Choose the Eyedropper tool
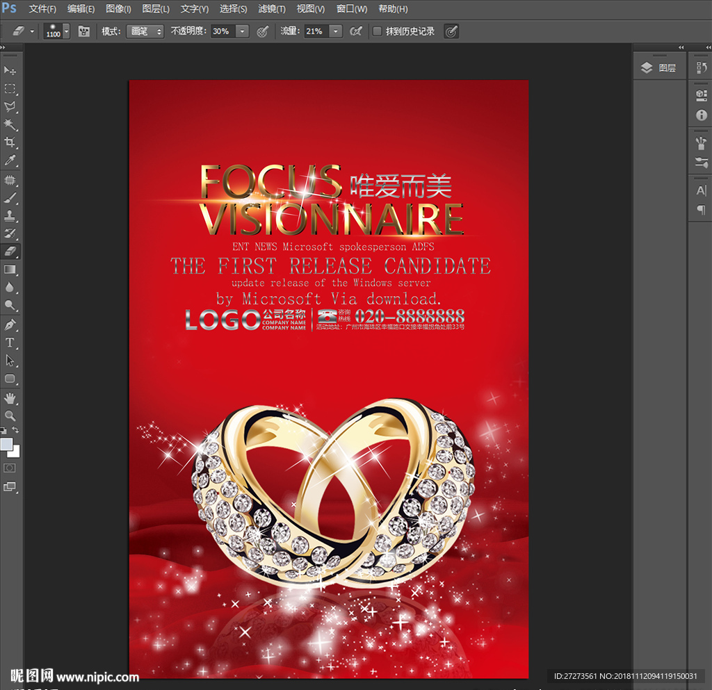This screenshot has height=690, width=712. 10,161
